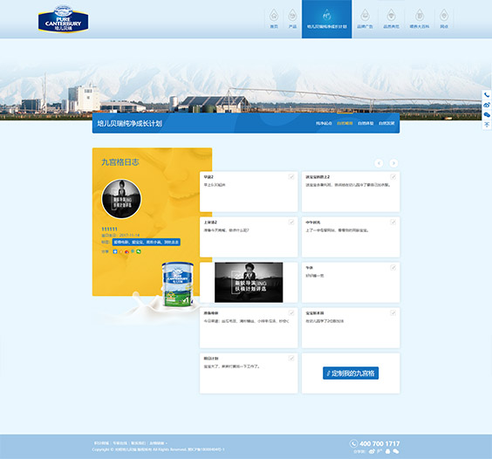Edit the 早读2 card via its pencil icon
The image size is (492, 459).
[x=291, y=177]
